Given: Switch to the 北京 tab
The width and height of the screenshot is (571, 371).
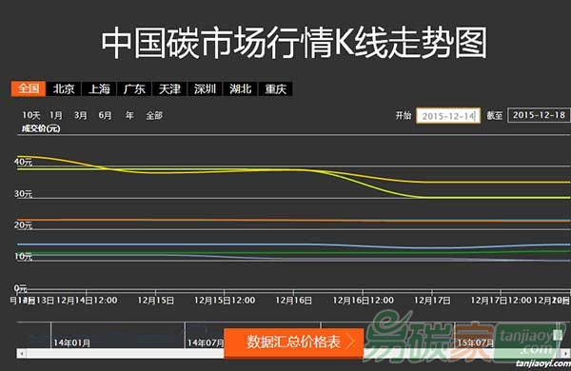Looking at the screenshot, I should (64, 88).
